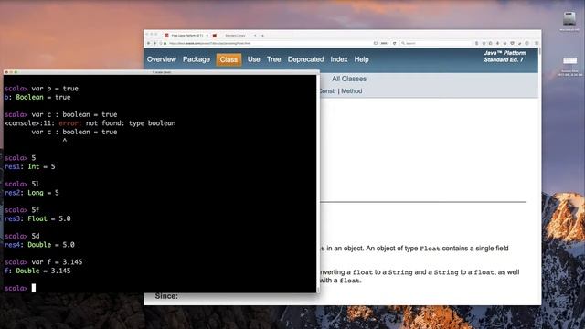Viewport: 585px width, 329px height.
Task: Open the Package page in Java docs
Action: tap(197, 59)
